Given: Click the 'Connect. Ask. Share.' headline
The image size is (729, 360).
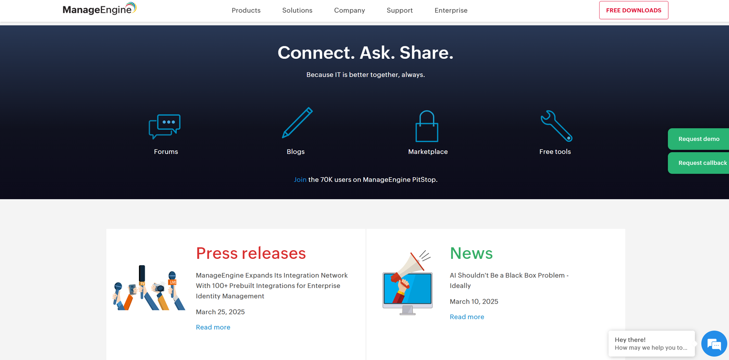Looking at the screenshot, I should click(365, 53).
